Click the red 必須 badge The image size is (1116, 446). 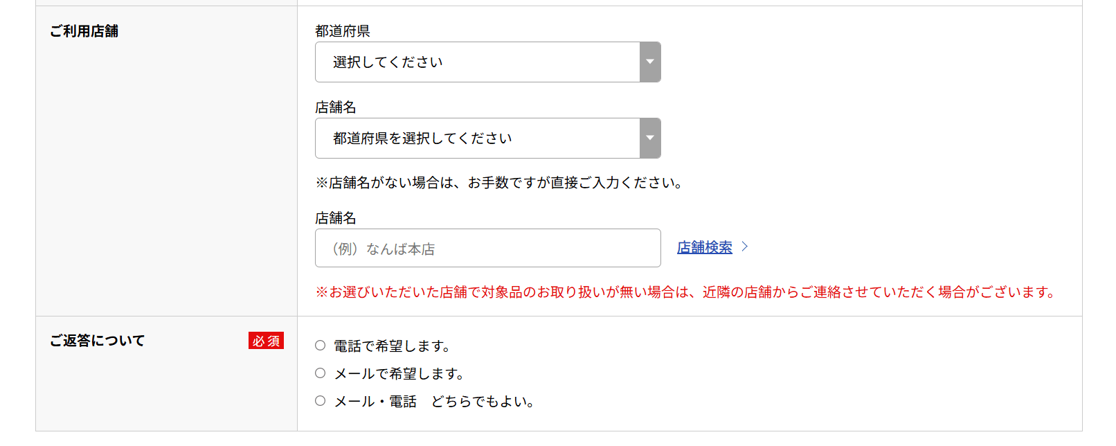266,341
